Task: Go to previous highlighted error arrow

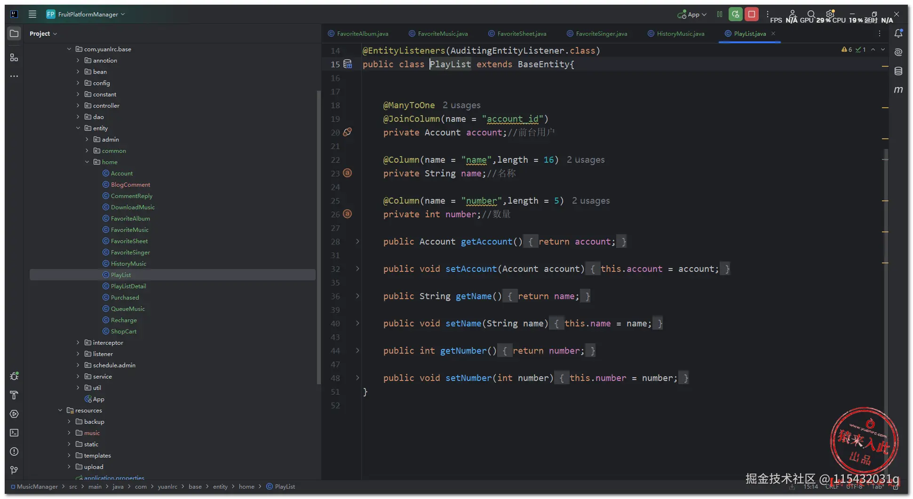Action: pyautogui.click(x=873, y=49)
